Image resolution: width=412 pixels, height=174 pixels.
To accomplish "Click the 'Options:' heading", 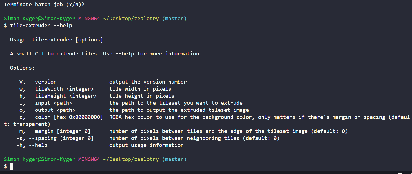I will [x=23, y=68].
